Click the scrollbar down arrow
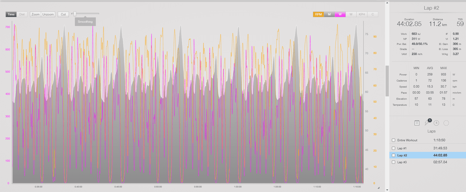Screen dimensions: 466x192 pyautogui.click(x=387, y=190)
